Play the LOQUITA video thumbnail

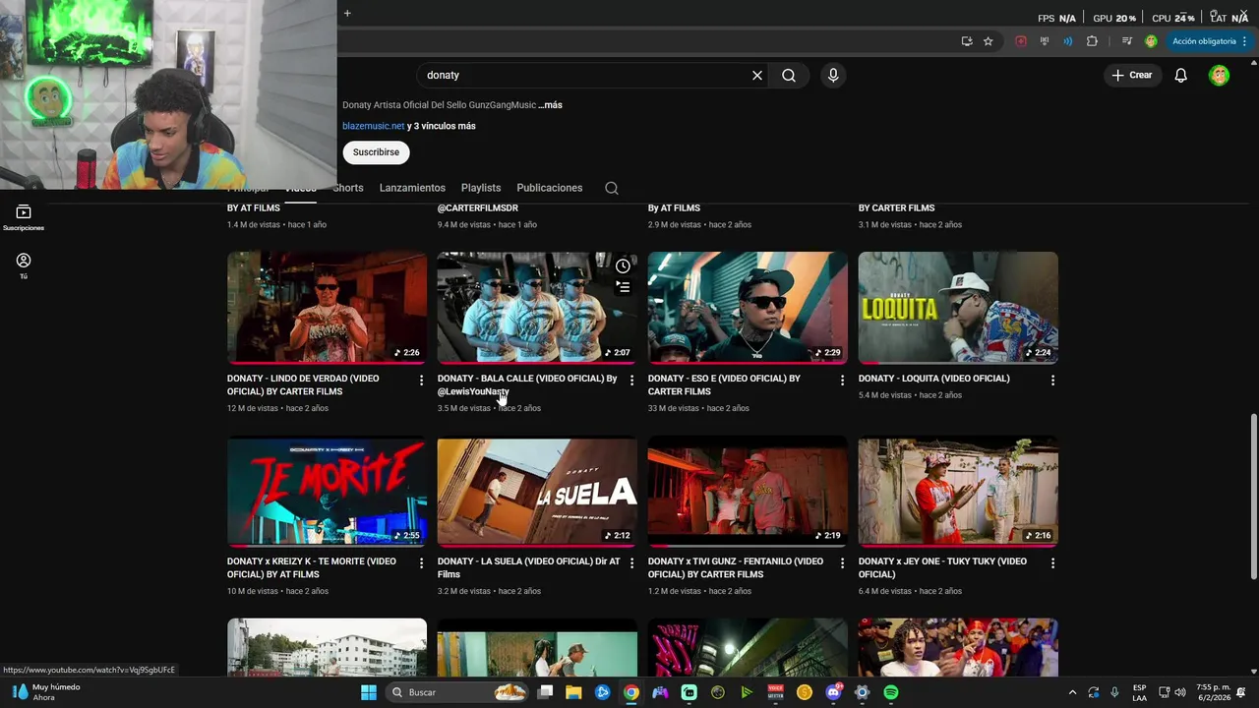(958, 308)
